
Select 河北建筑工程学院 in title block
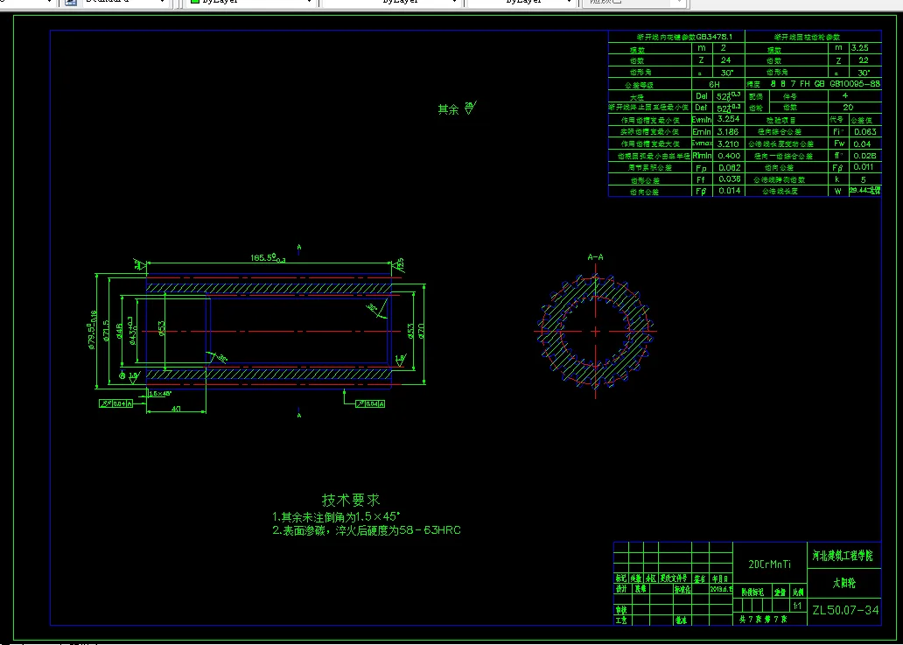coord(844,555)
